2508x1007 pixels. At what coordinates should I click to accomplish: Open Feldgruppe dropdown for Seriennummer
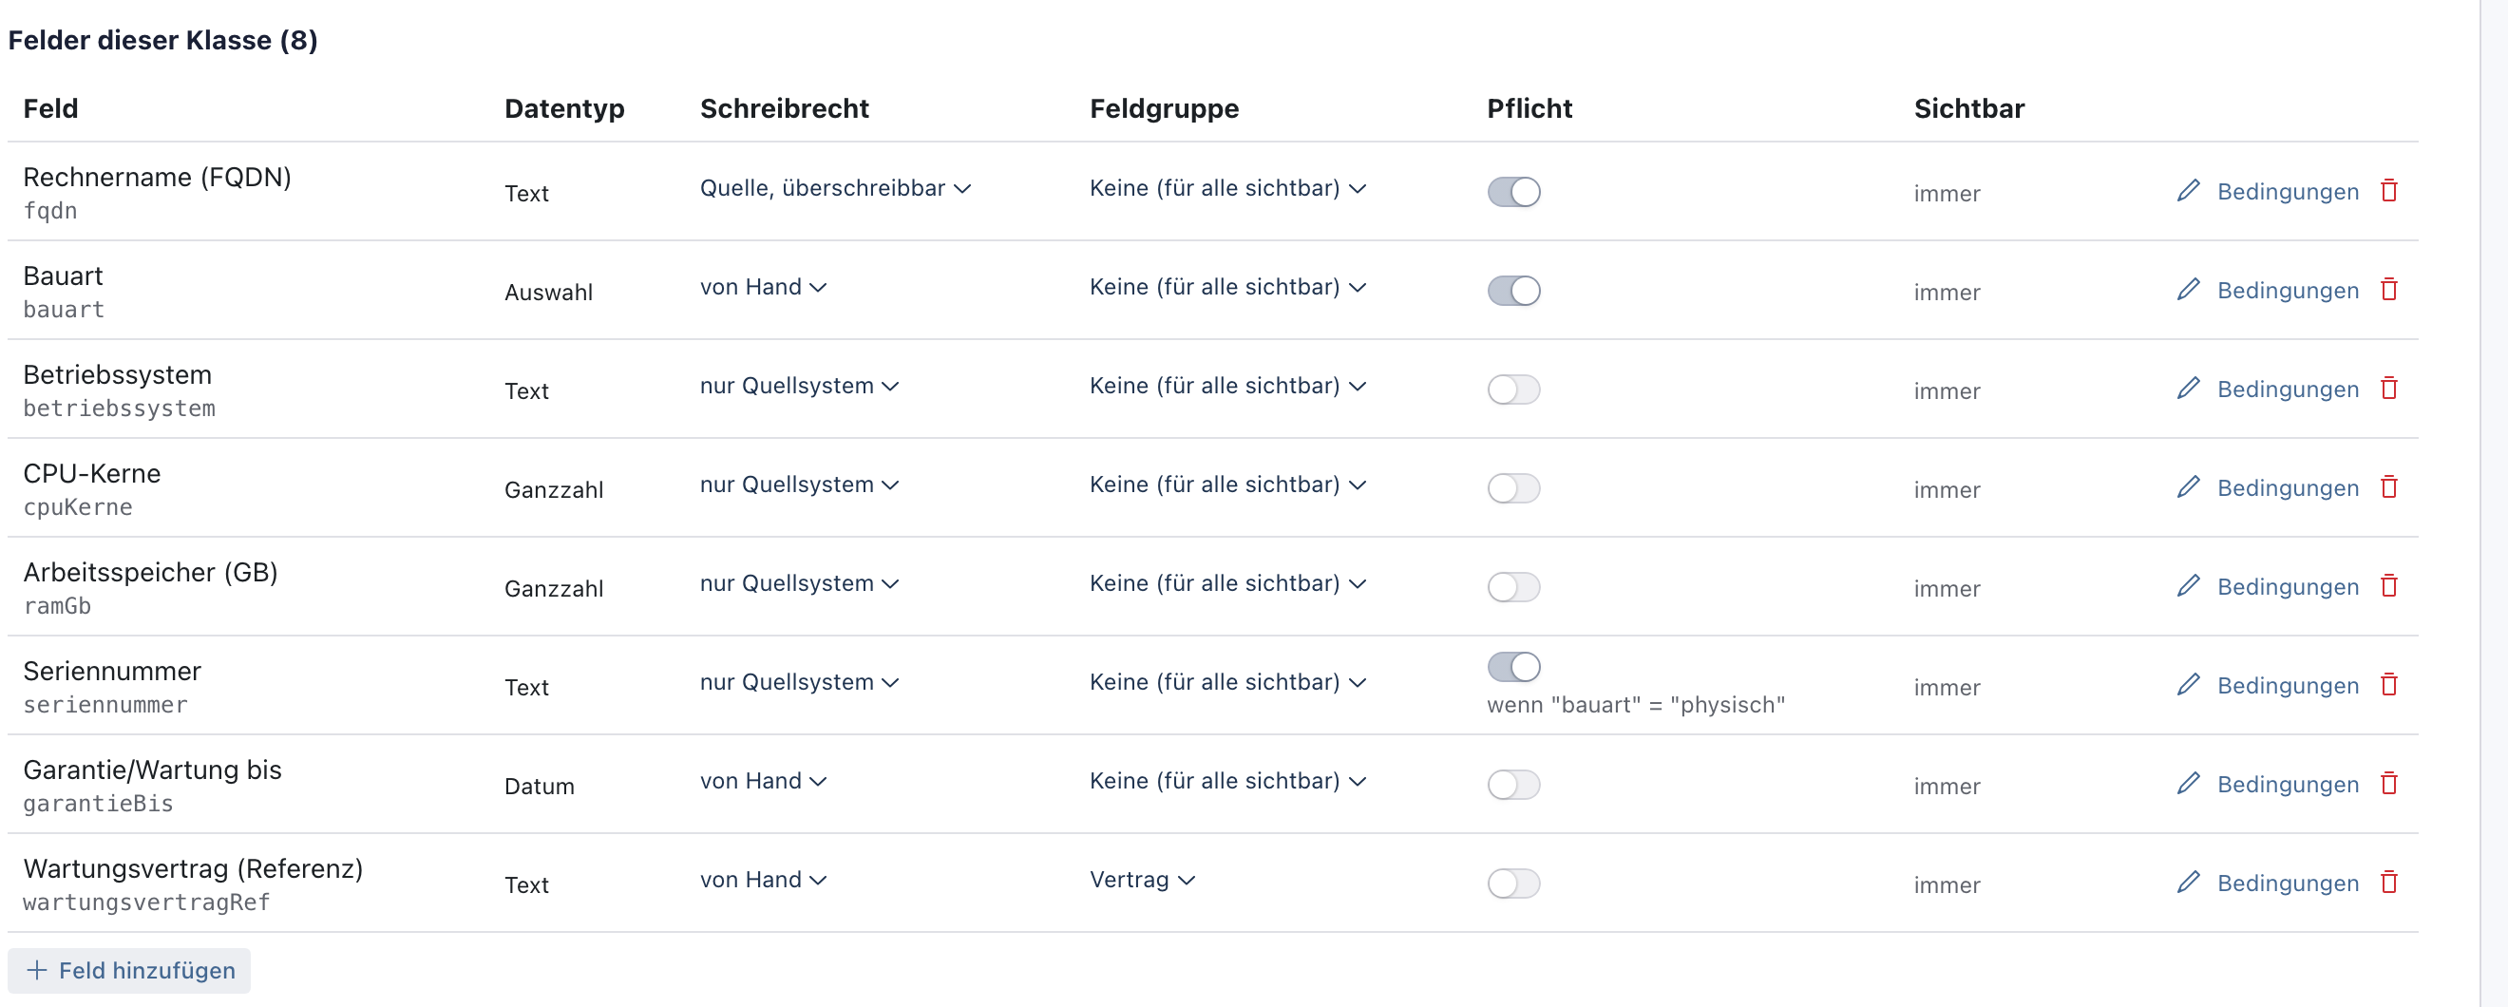coord(1227,683)
